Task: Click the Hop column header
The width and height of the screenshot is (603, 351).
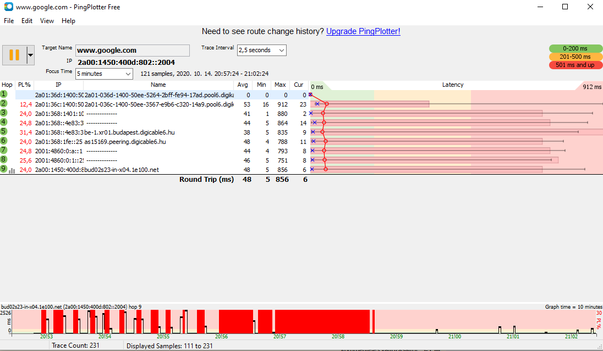Action: [x=7, y=85]
